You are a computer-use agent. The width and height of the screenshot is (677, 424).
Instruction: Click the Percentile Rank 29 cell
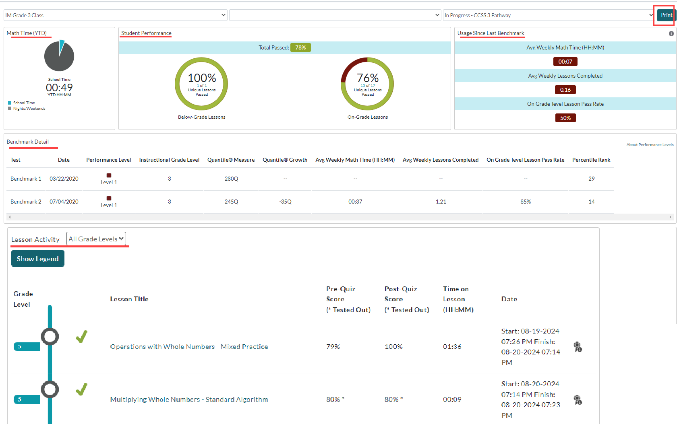[592, 179]
